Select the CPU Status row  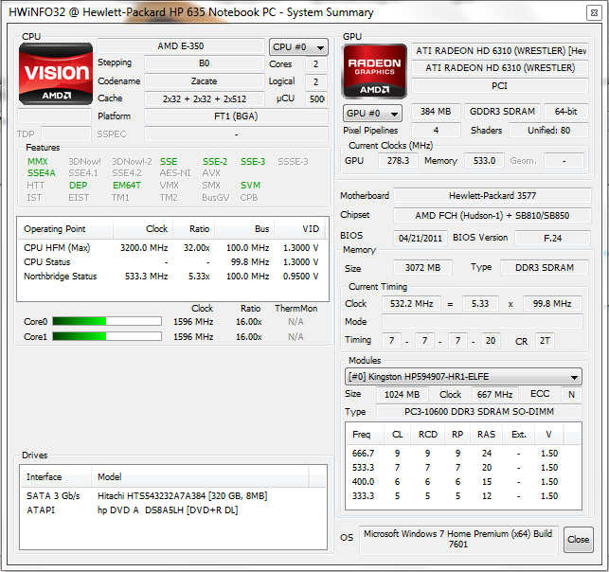pyautogui.click(x=172, y=262)
